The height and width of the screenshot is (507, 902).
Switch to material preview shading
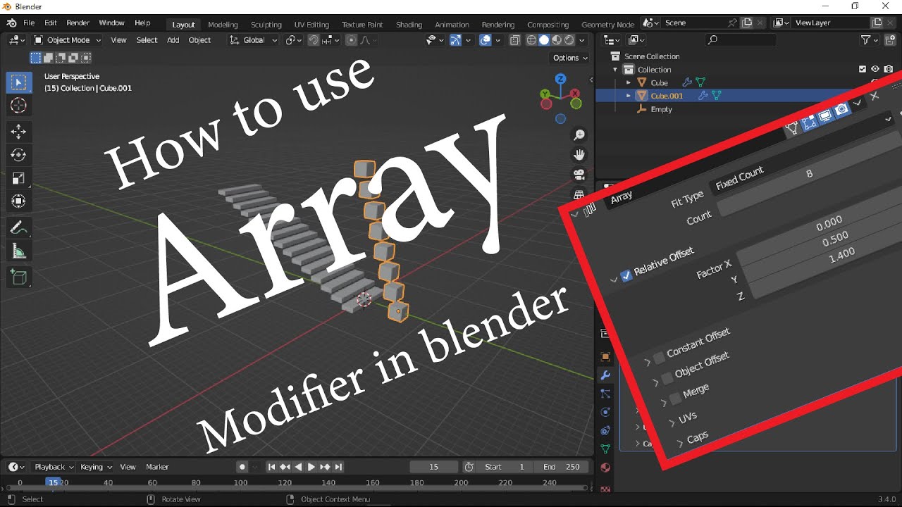(x=557, y=40)
